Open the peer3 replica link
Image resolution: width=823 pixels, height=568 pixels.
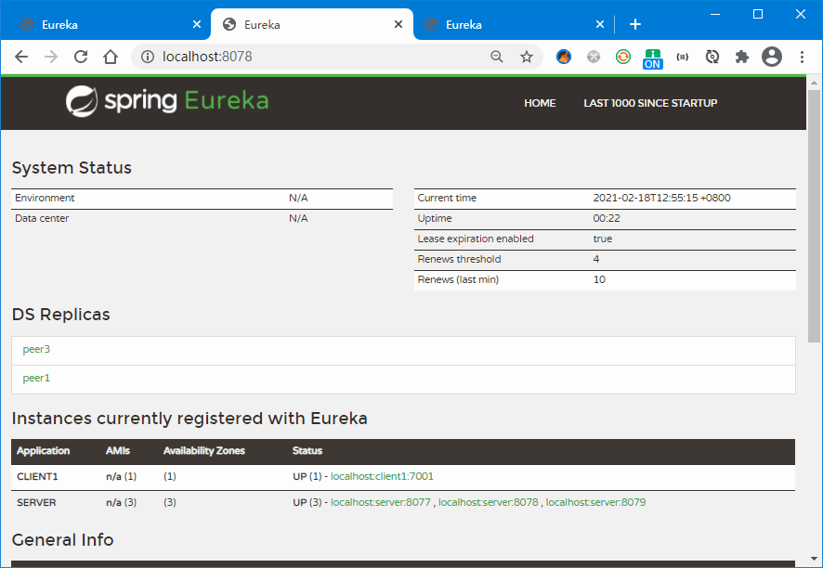pos(36,349)
